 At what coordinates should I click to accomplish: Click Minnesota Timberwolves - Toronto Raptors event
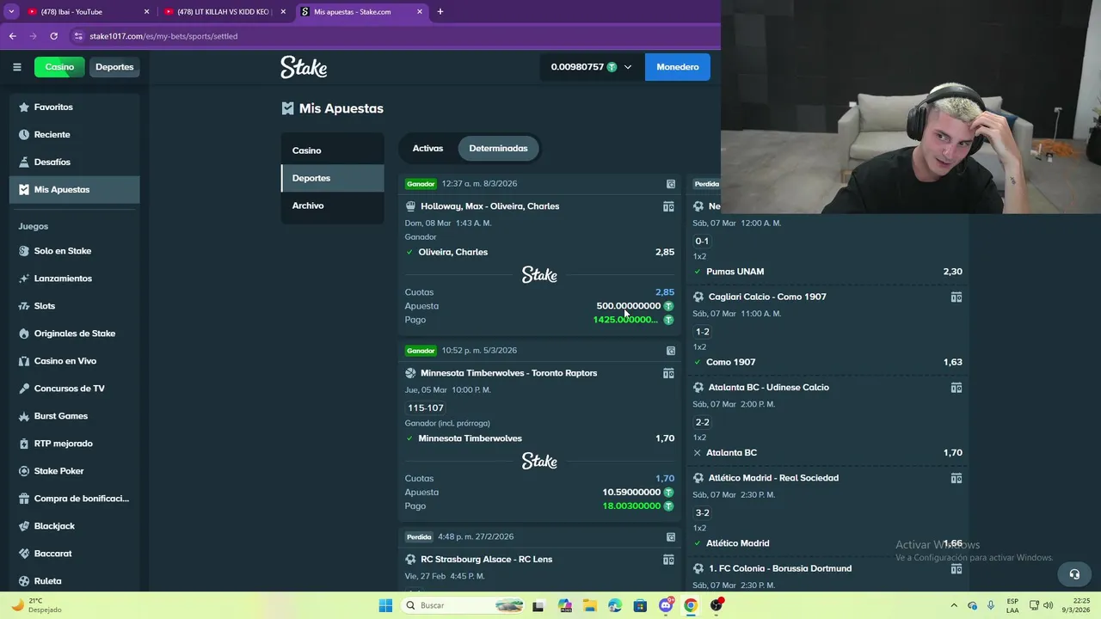coord(508,373)
